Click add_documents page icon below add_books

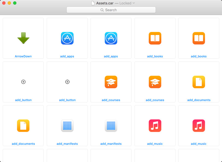(199, 82)
